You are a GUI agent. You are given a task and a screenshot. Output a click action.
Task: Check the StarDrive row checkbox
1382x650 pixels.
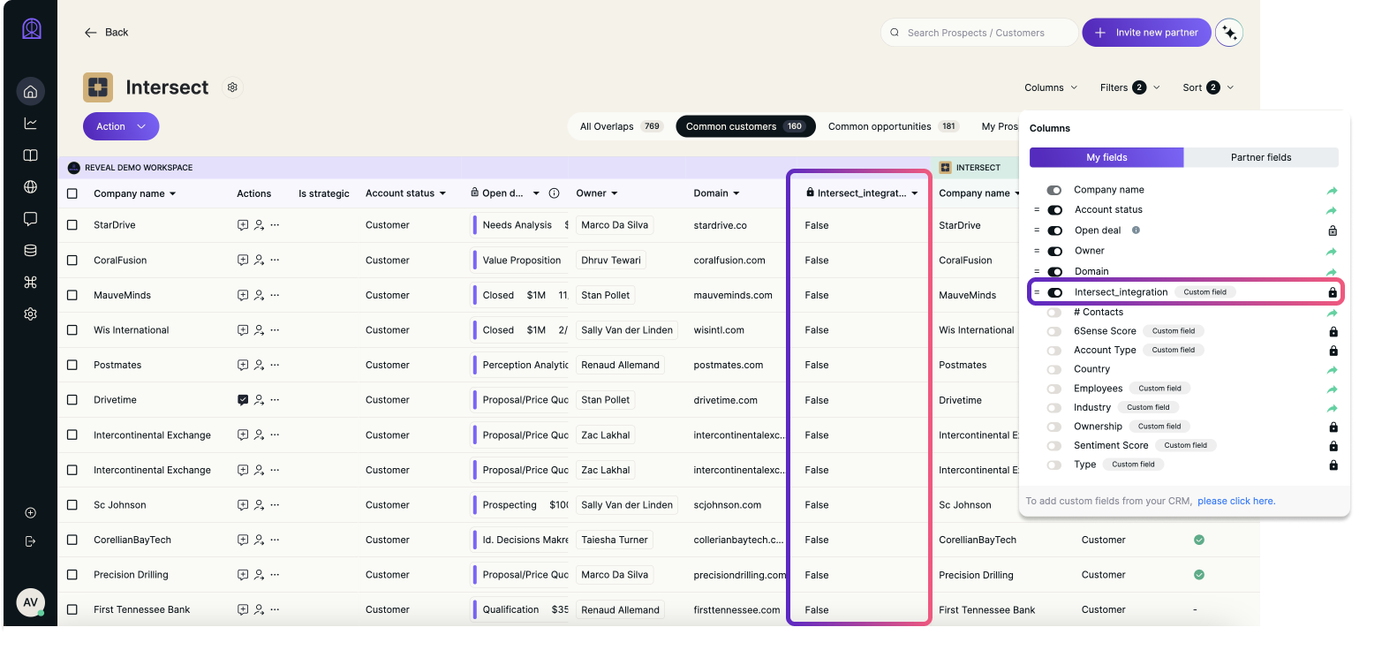point(72,225)
